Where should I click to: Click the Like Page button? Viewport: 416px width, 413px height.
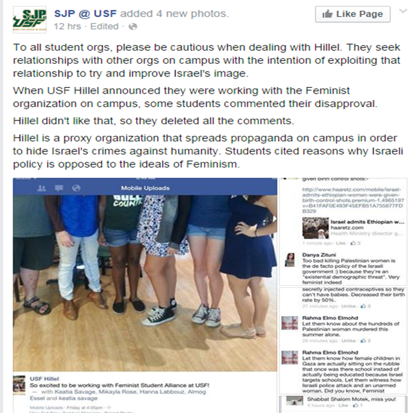pos(353,14)
